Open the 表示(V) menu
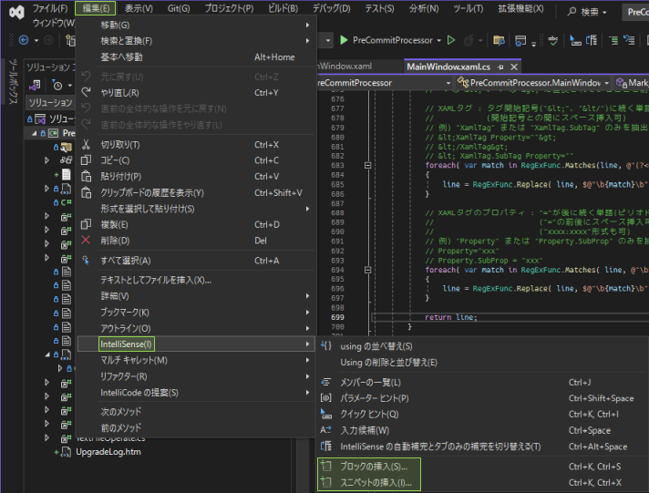 139,8
